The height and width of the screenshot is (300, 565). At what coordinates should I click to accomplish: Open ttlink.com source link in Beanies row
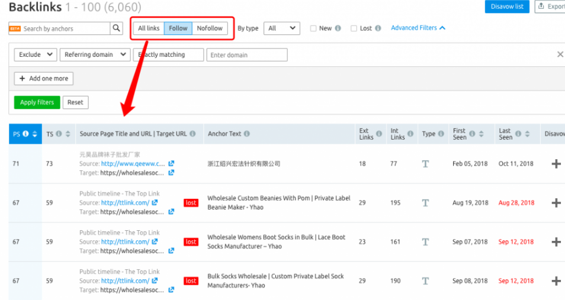click(125, 202)
